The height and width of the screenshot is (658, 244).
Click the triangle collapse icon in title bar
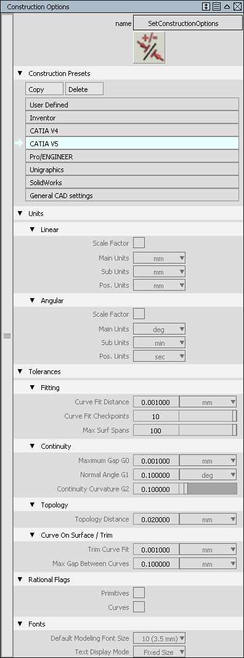tap(227, 7)
